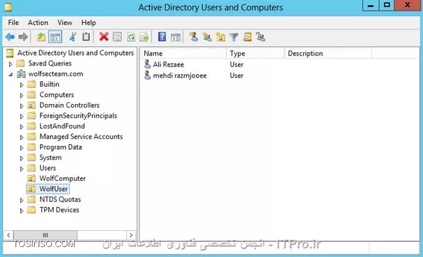The image size is (423, 257).
Task: Select the Domain Controllers tree item
Action: (x=69, y=105)
